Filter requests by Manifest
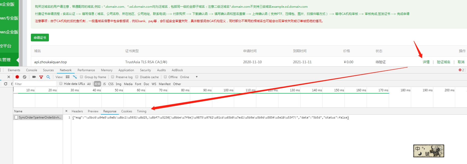The image size is (467, 164). click(165, 84)
